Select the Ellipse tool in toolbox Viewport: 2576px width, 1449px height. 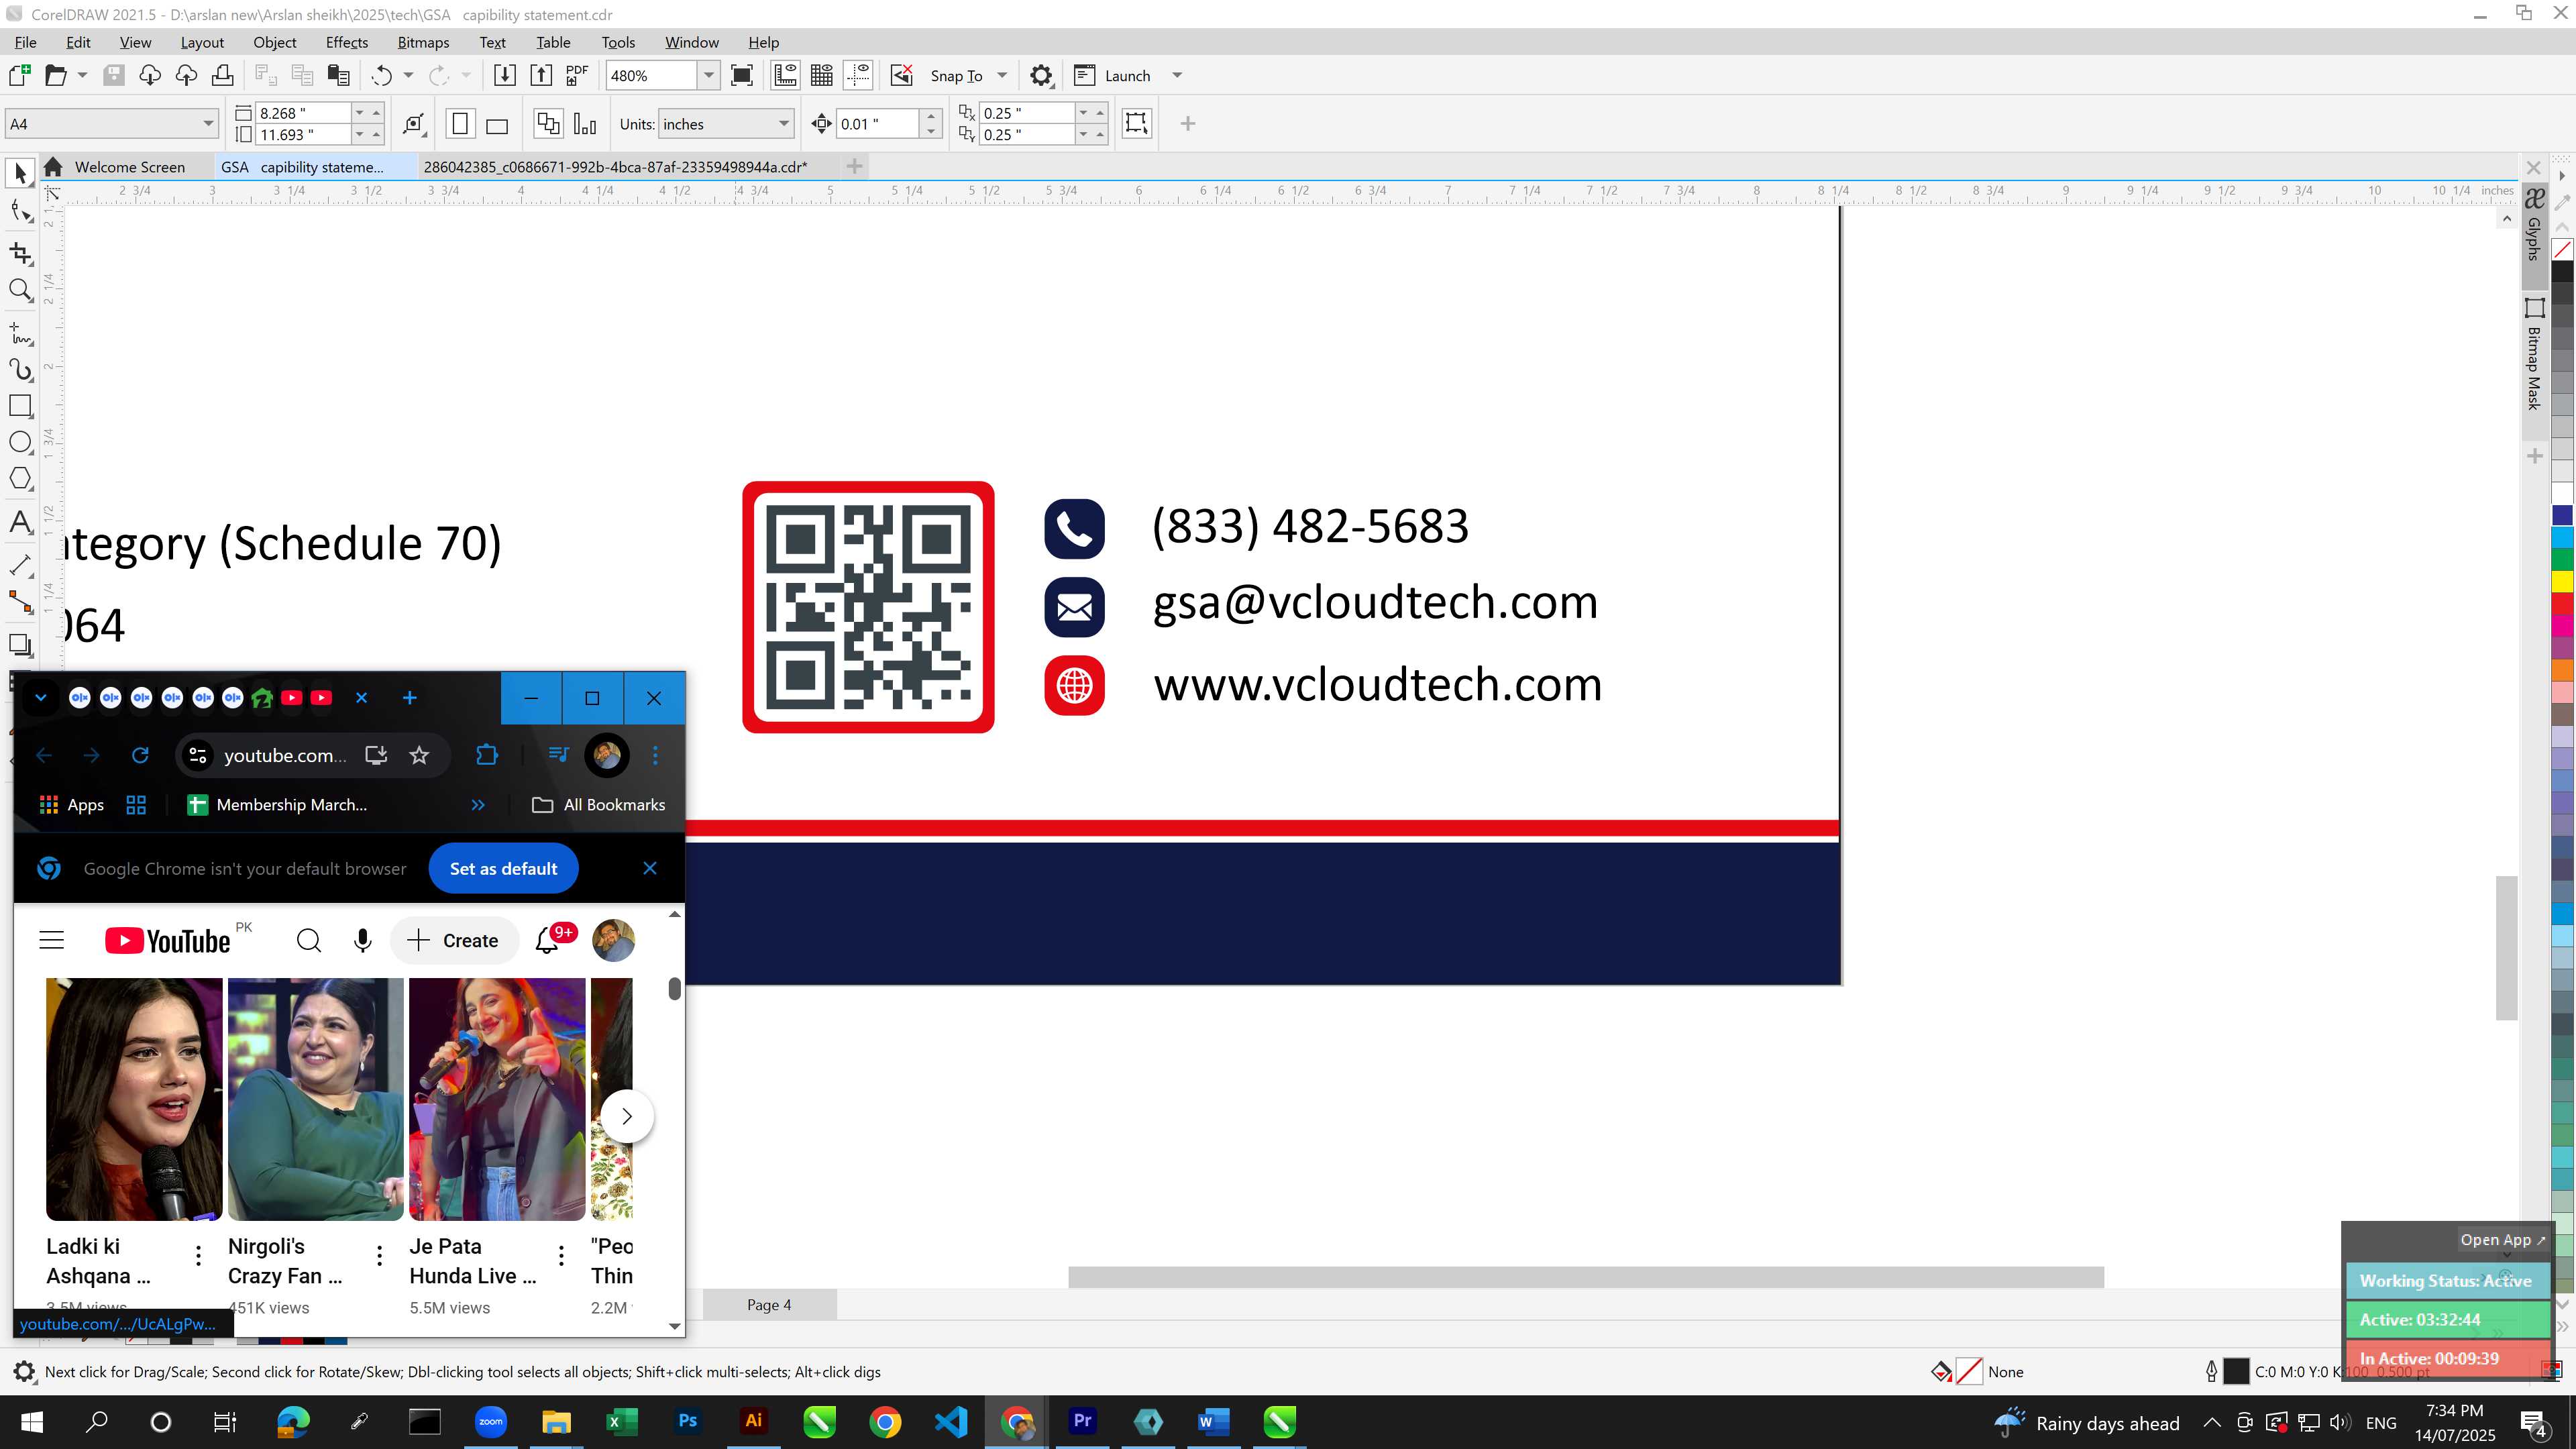pyautogui.click(x=20, y=442)
